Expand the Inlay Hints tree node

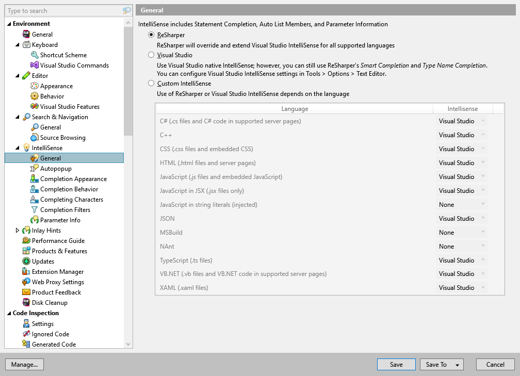tap(18, 231)
